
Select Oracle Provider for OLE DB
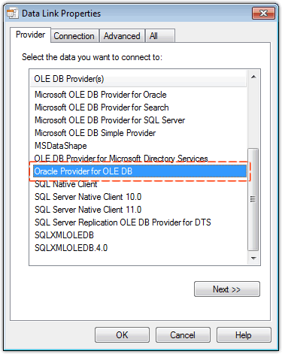coord(140,171)
